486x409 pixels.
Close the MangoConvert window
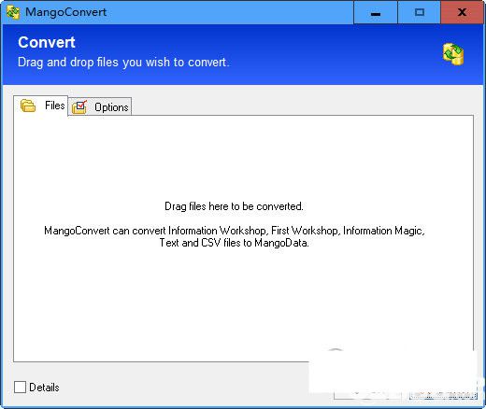click(463, 12)
